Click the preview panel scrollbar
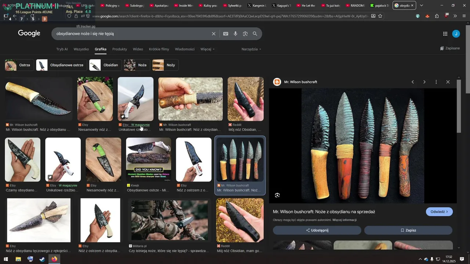 [x=459, y=106]
